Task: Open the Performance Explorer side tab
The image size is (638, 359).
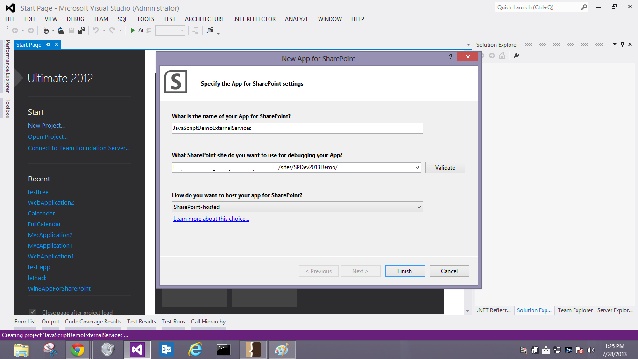Action: (7, 66)
